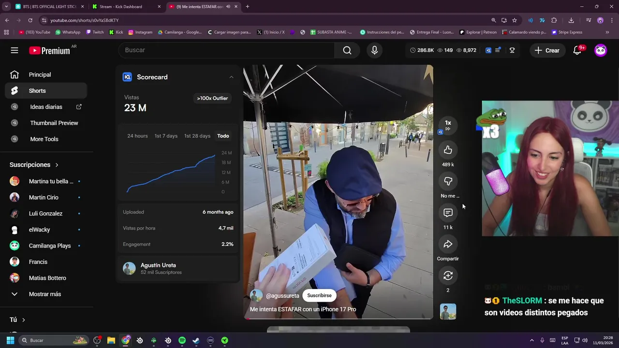The width and height of the screenshot is (619, 348).
Task: Select the 1st 7 days range
Action: pos(166,136)
